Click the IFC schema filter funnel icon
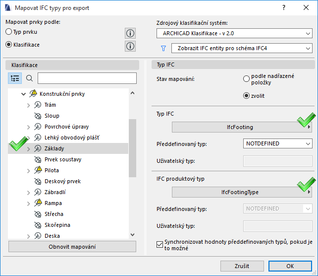 pos(162,48)
